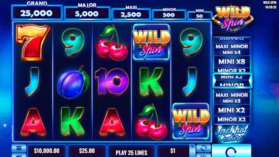Select the PLAY 25 LINES display
The width and height of the screenshot is (279, 157).
(131, 151)
